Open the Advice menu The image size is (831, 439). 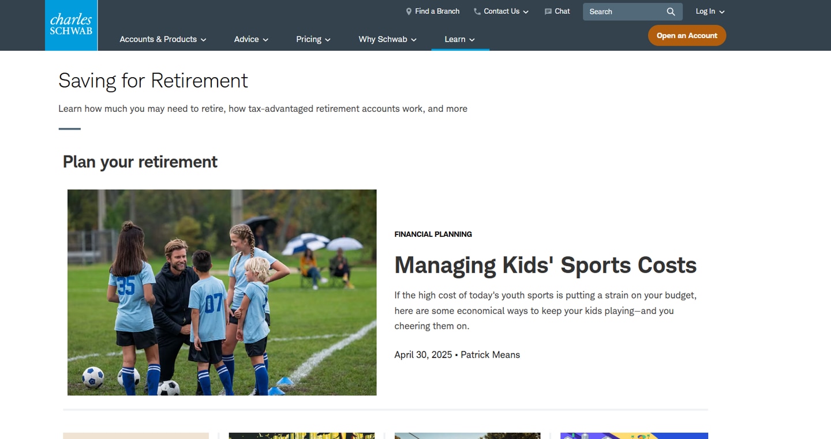251,39
